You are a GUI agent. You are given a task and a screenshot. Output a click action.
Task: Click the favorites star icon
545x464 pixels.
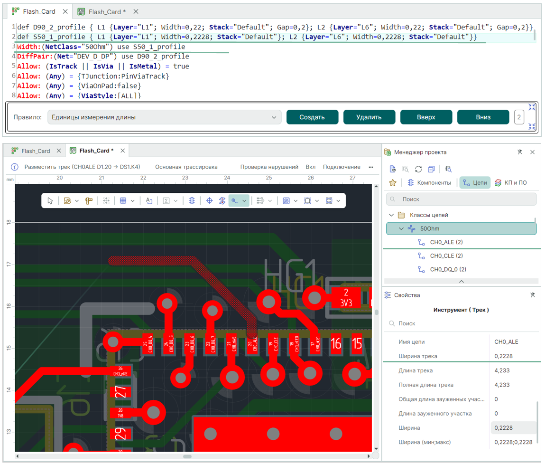(393, 183)
